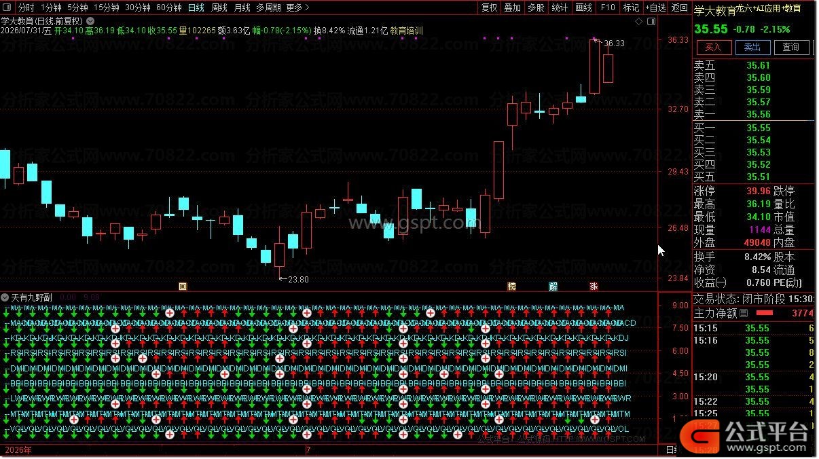The width and height of the screenshot is (819, 459).
Task: Select the 5分钟 period tab
Action: [77, 7]
